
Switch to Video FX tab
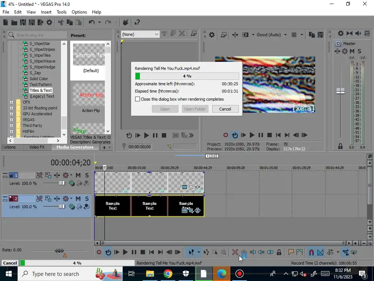tap(37, 147)
